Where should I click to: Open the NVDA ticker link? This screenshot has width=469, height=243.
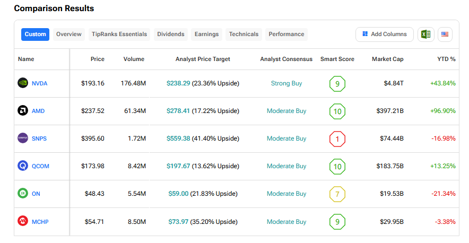39,83
